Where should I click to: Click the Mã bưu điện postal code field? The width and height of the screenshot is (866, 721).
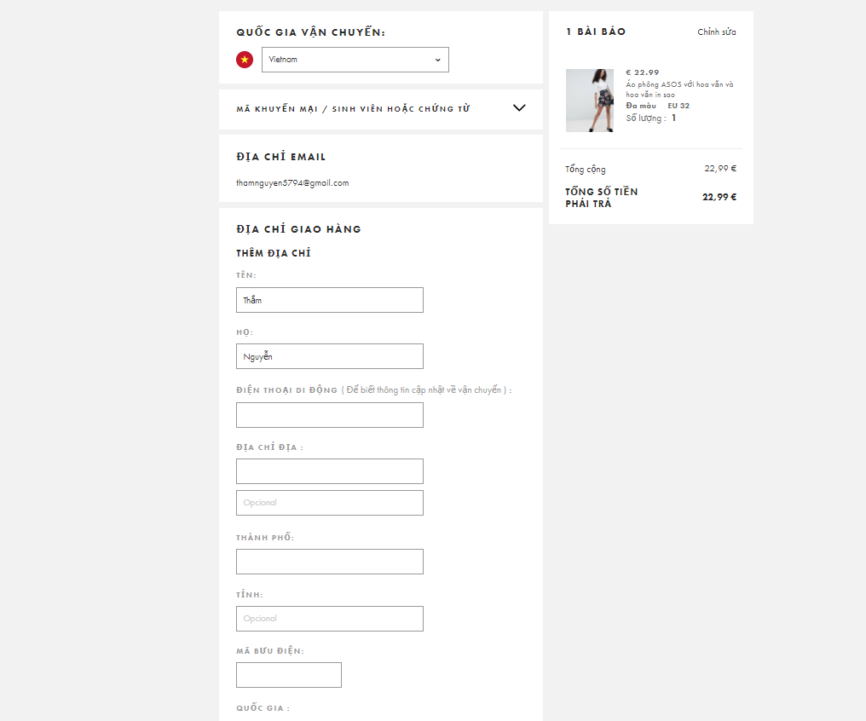[x=288, y=675]
